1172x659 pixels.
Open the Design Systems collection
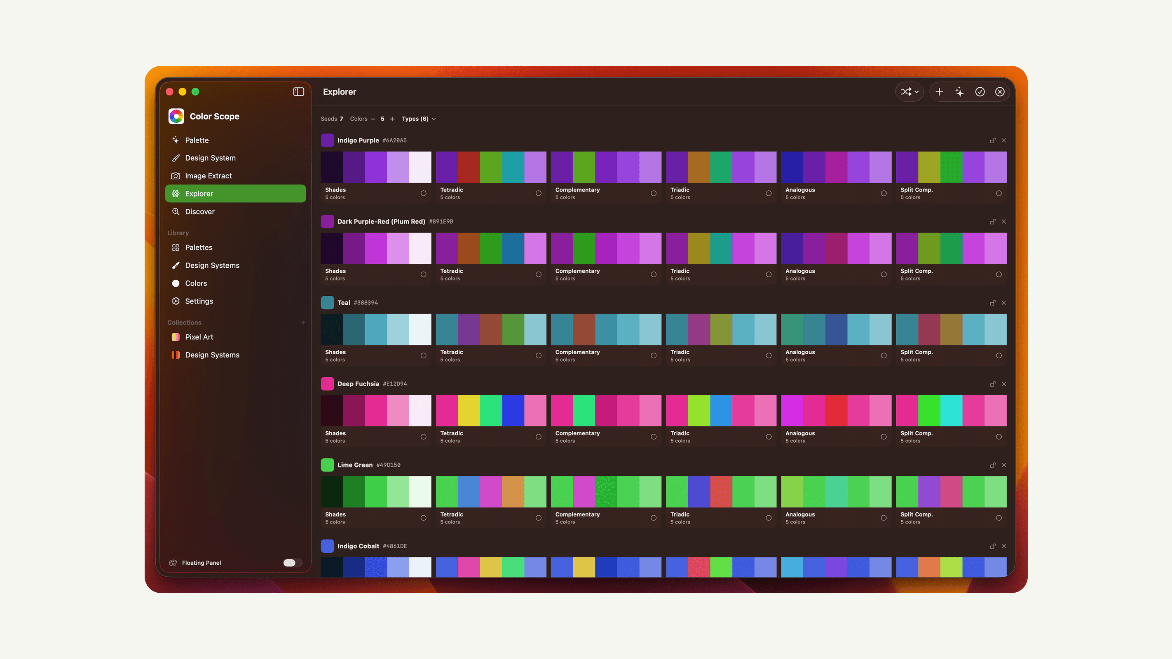tap(235, 355)
